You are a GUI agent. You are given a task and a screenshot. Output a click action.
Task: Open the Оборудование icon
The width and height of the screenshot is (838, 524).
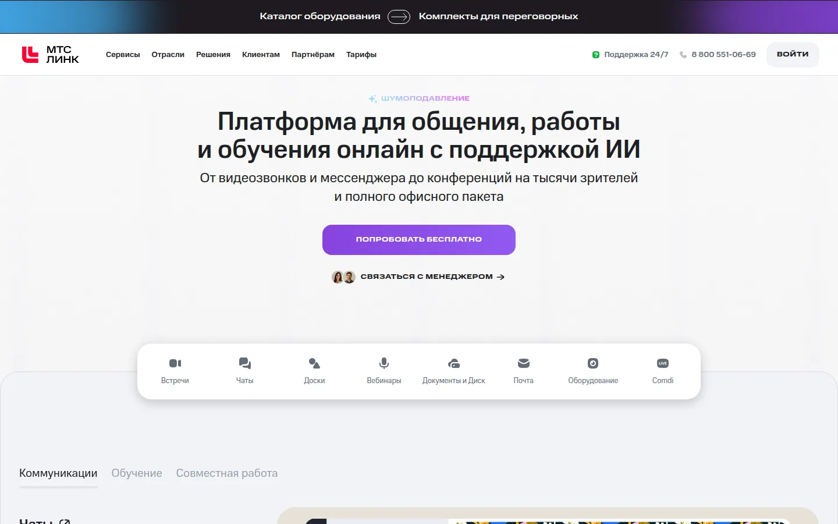point(593,363)
